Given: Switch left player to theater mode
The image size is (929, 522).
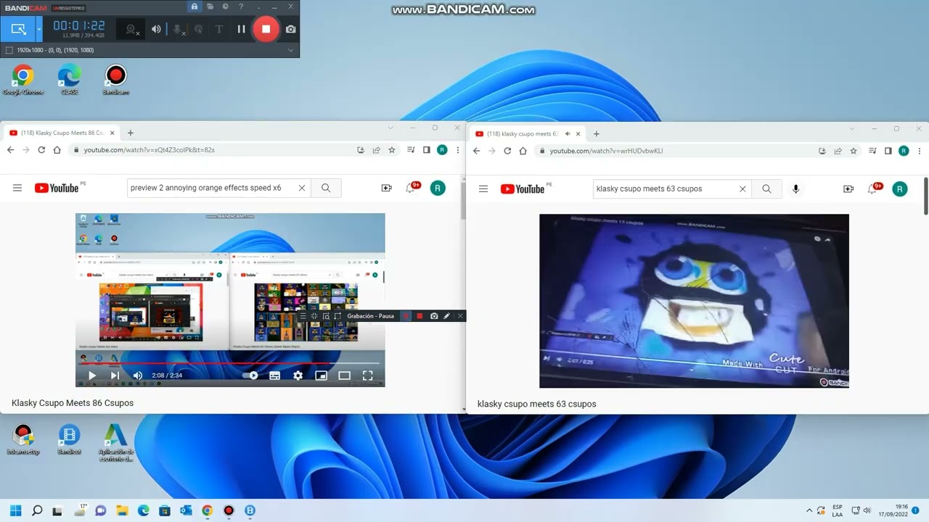Looking at the screenshot, I should click(344, 376).
